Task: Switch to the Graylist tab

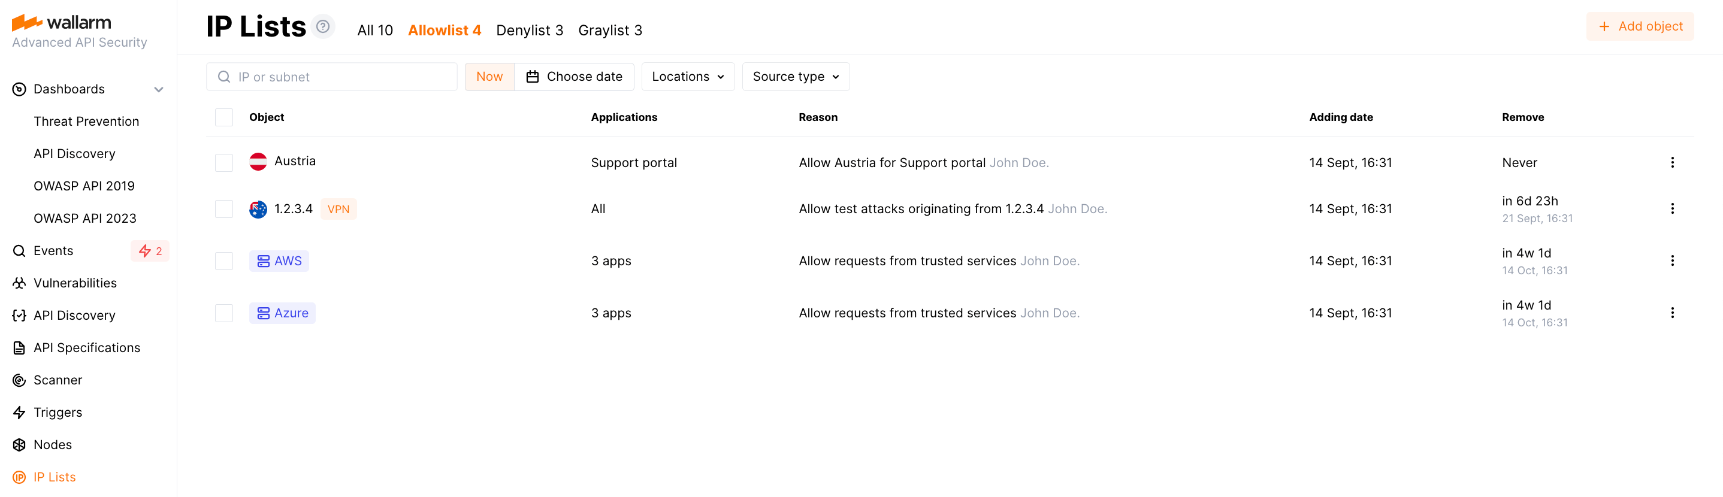Action: tap(609, 31)
